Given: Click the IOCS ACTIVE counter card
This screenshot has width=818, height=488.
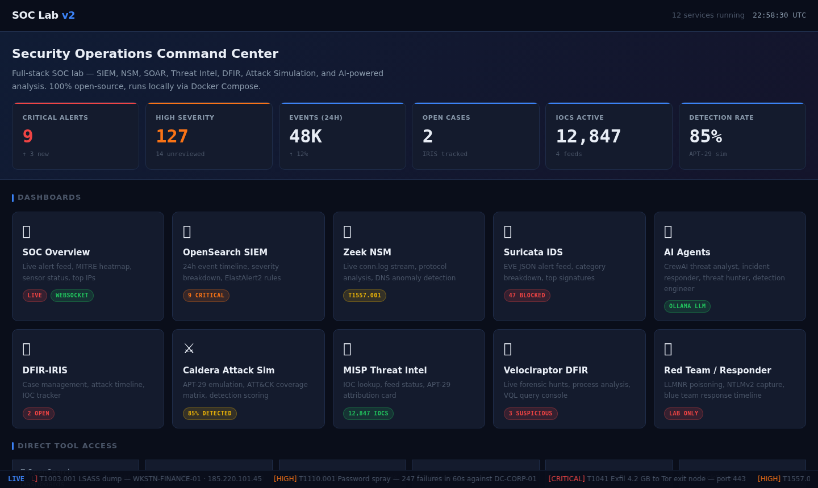Looking at the screenshot, I should (609, 136).
